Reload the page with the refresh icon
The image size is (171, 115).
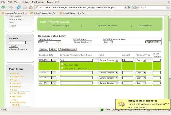19,7
